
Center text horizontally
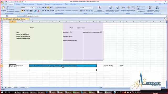(x=45, y=11)
